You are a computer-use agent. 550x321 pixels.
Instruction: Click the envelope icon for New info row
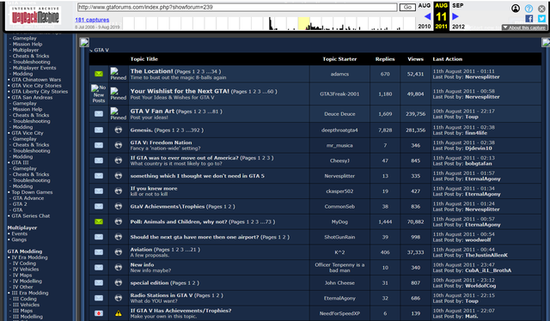point(99,268)
